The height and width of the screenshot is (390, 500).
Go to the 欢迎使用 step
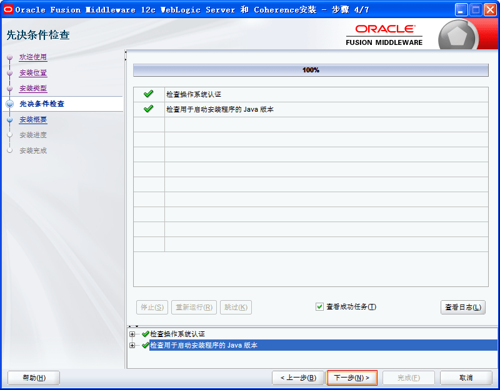33,57
